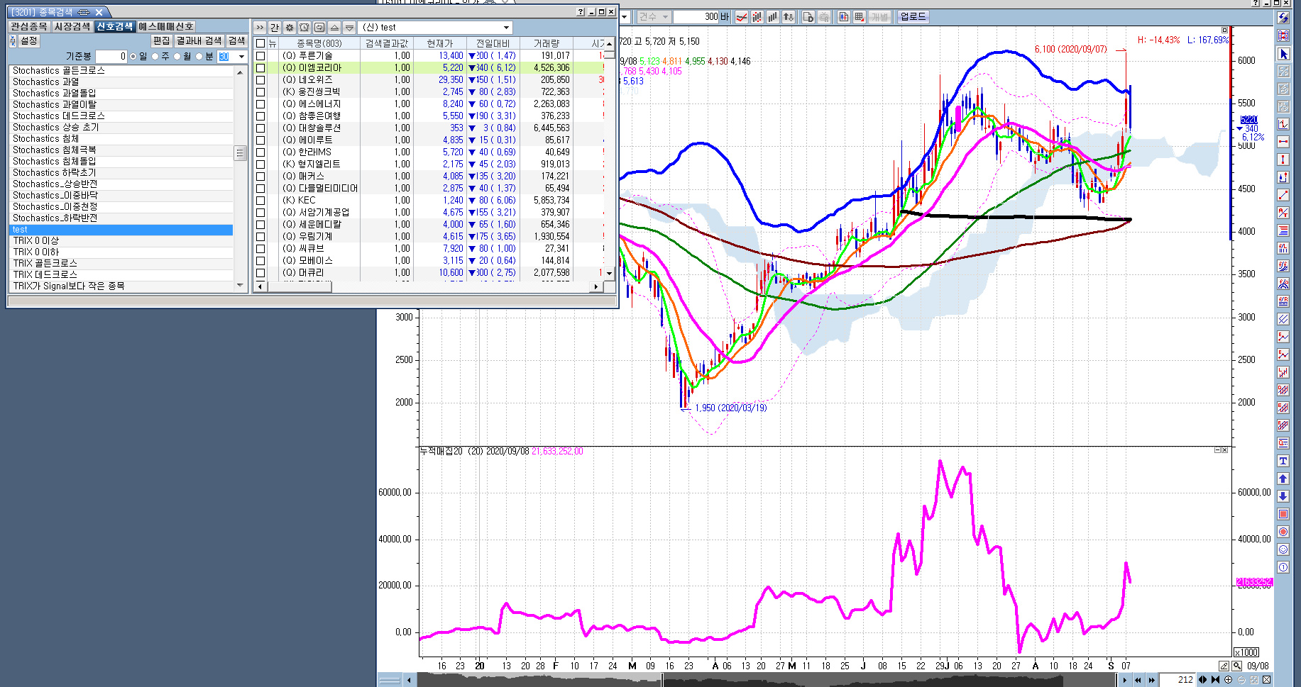The width and height of the screenshot is (1301, 687).
Task: Select the arrow cursor tool in chart sidebar
Action: pos(1283,54)
